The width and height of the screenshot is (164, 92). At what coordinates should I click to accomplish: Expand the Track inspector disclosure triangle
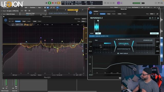[1, 14]
